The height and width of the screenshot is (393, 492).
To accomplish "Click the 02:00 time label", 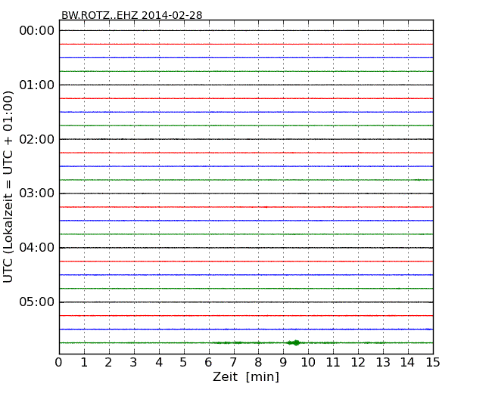I will (x=37, y=139).
